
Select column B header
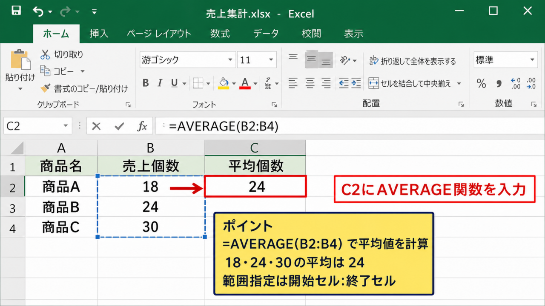pyautogui.click(x=151, y=148)
